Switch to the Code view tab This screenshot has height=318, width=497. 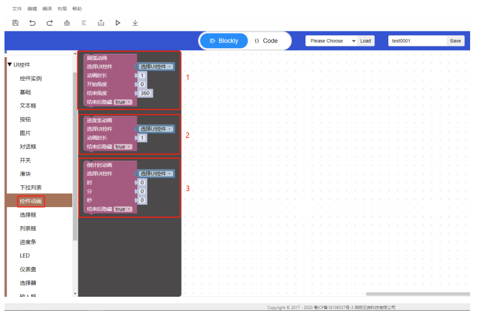266,40
